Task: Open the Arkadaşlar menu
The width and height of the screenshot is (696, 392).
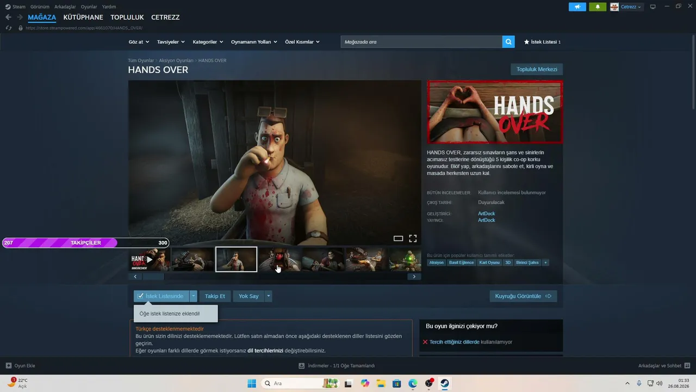Action: pyautogui.click(x=65, y=7)
